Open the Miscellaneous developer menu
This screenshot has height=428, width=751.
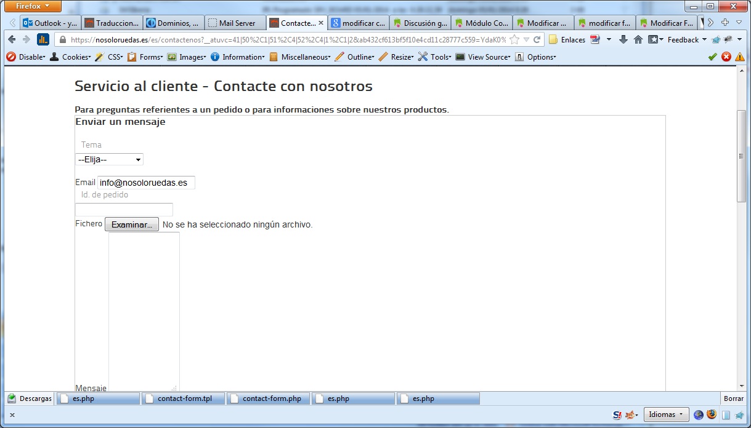(x=299, y=57)
